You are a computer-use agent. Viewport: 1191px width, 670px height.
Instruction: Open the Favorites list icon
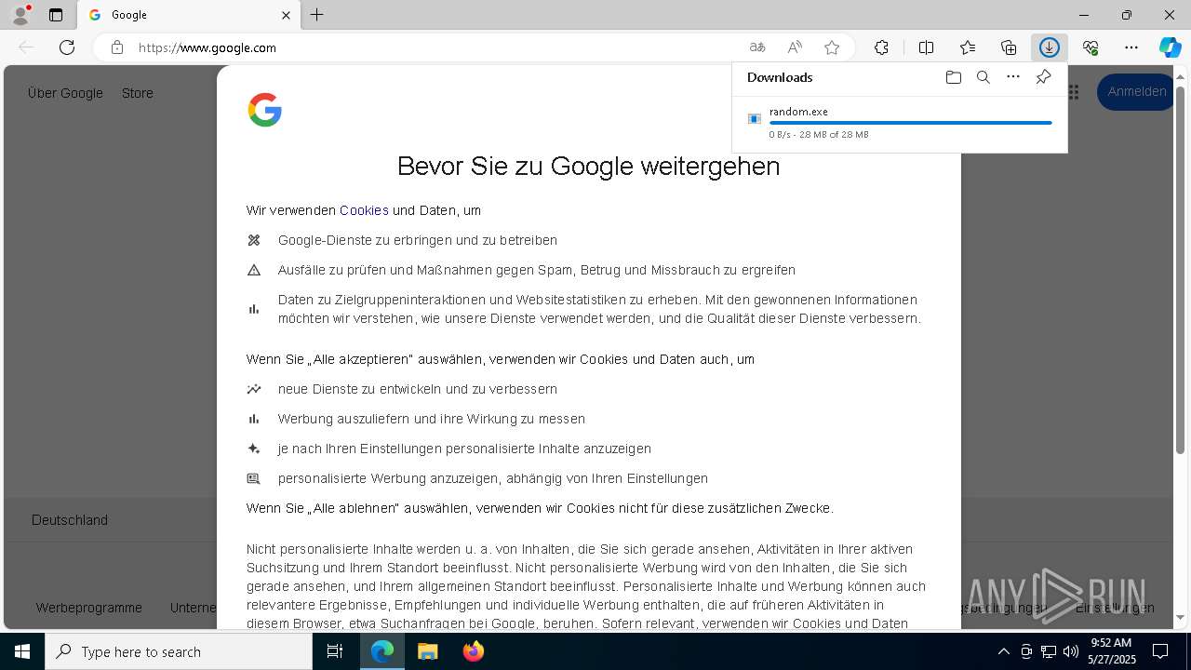tap(968, 47)
